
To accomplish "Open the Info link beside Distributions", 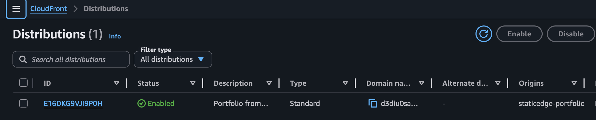I will [x=115, y=36].
